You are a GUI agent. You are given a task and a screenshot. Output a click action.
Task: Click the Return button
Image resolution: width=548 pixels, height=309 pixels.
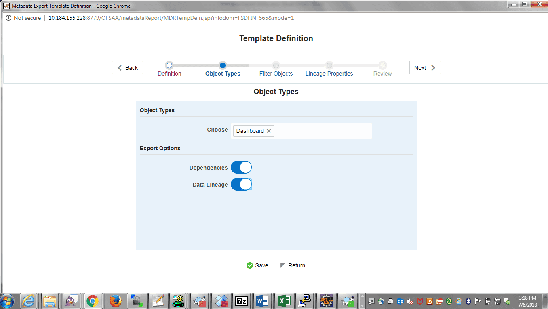click(x=292, y=265)
